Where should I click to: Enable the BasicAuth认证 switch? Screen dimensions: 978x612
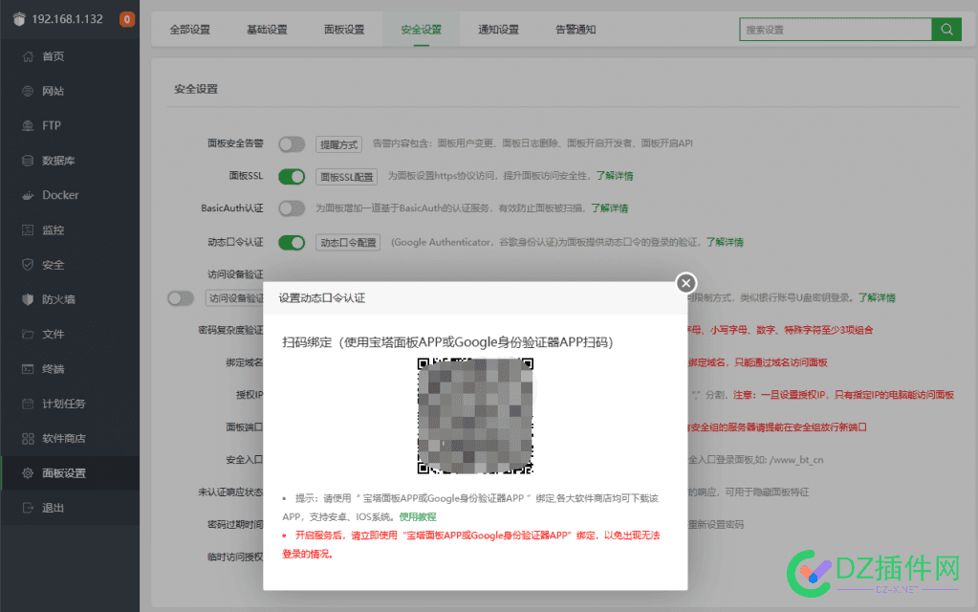(292, 208)
